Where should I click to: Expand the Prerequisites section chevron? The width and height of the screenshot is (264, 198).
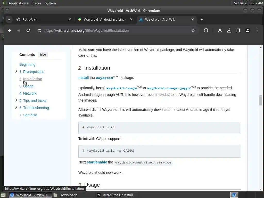16,71
